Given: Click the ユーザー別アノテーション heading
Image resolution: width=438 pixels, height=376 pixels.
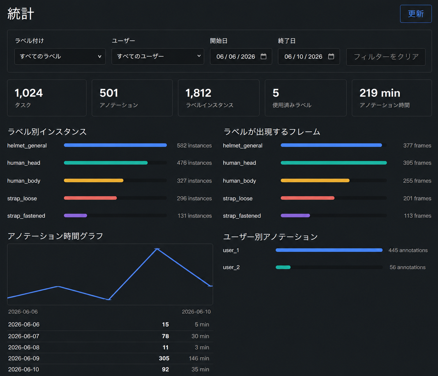Looking at the screenshot, I should click(x=270, y=237).
